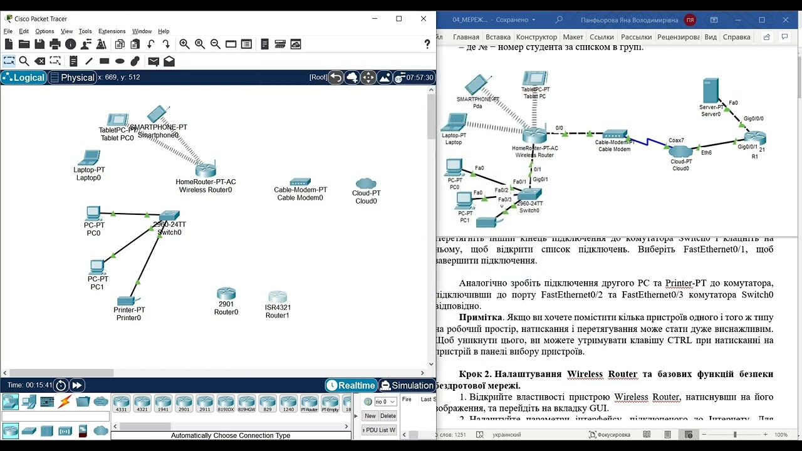Select the 2911 router from device list

click(205, 404)
